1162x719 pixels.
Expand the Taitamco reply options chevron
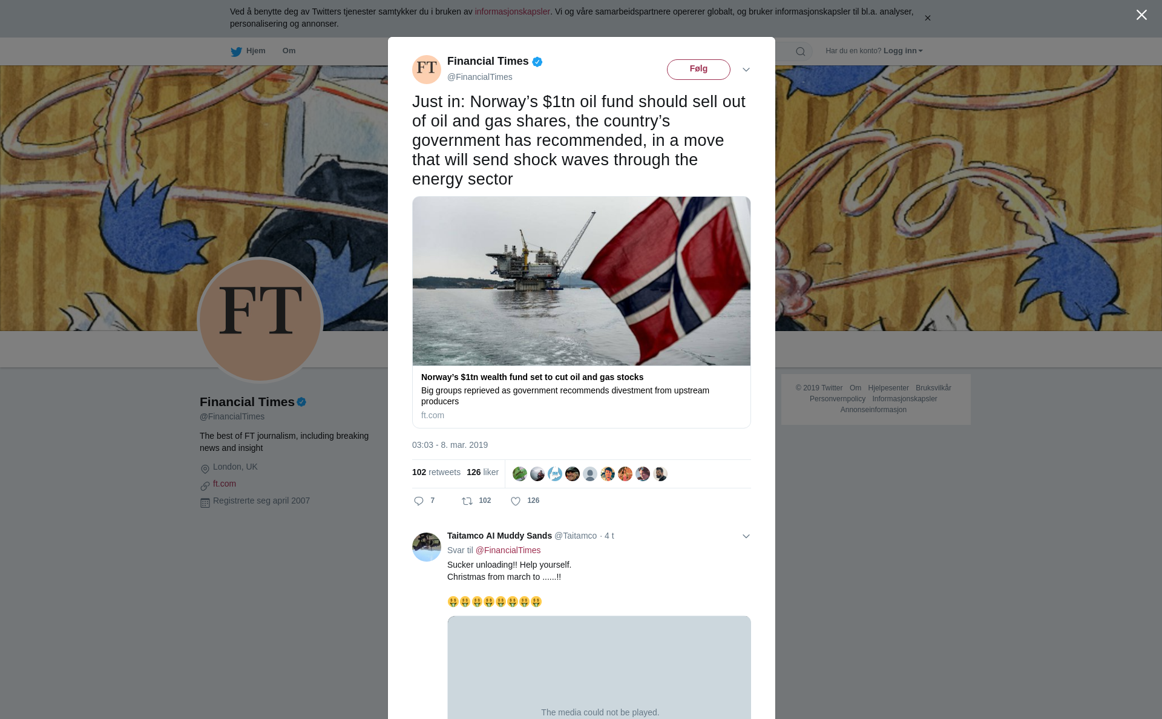746,536
